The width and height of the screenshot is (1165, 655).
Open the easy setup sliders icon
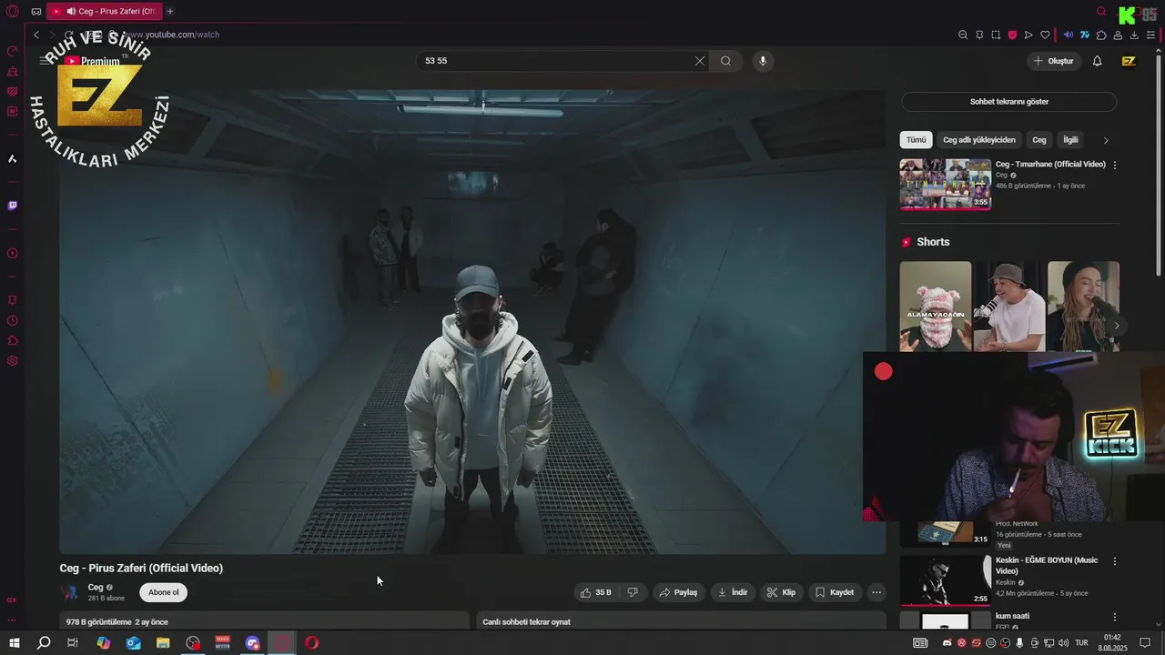point(1150,35)
